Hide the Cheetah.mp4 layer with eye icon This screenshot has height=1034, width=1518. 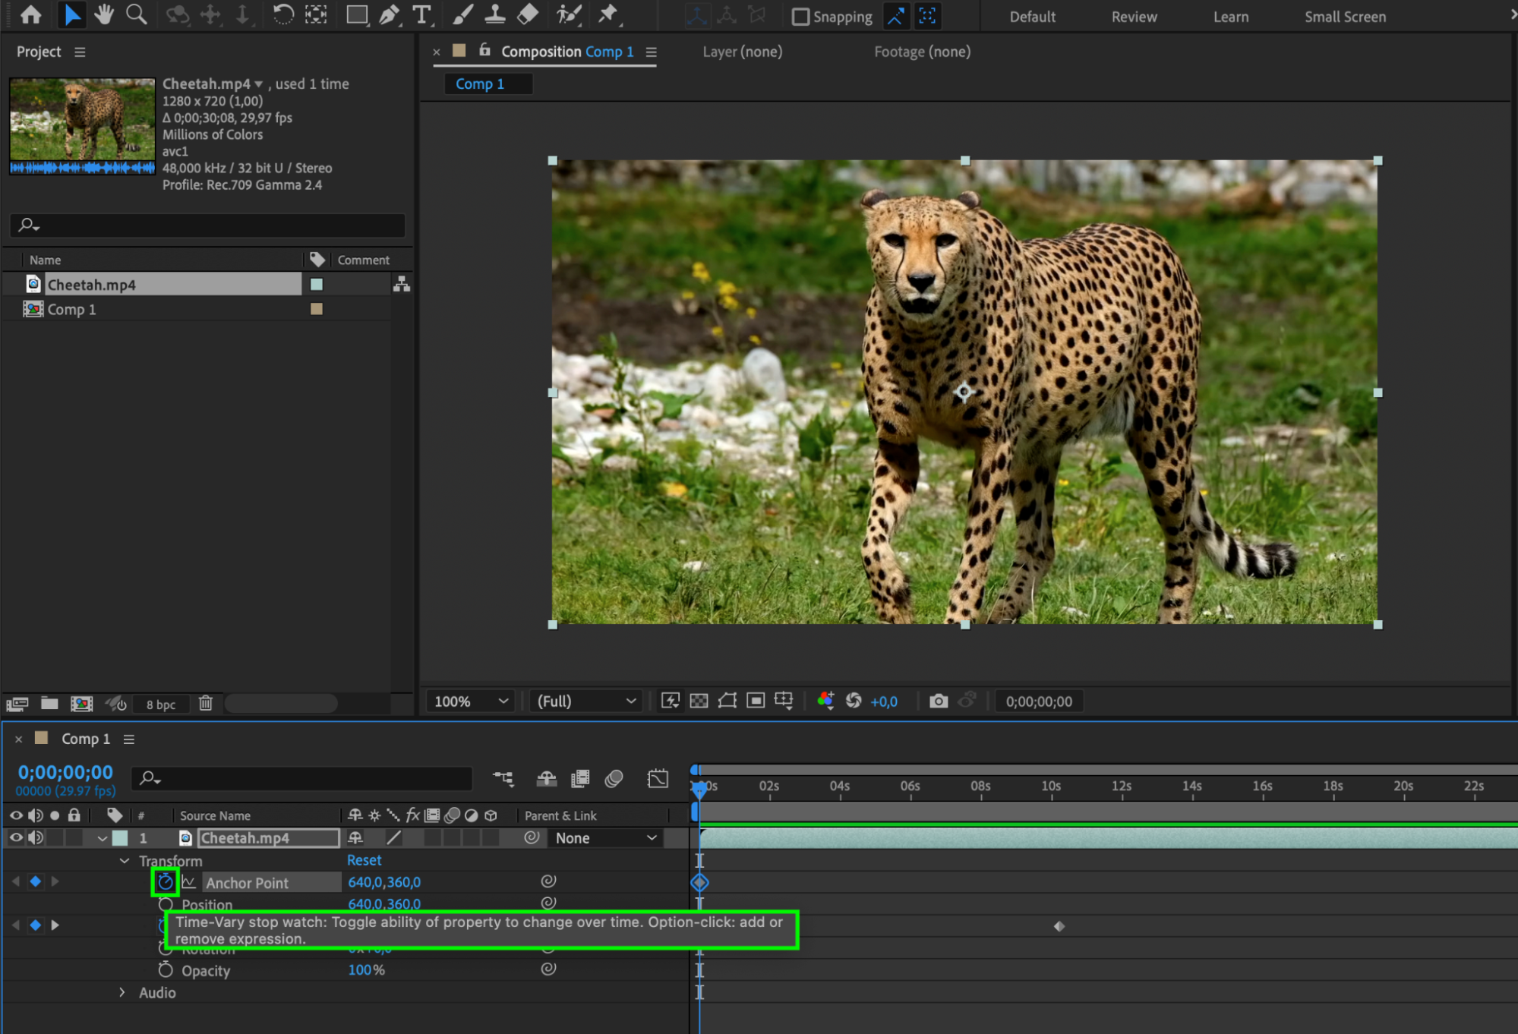[15, 837]
